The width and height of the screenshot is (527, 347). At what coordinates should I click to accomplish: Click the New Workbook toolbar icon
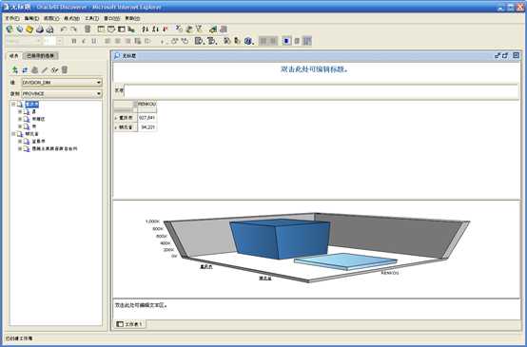(10, 29)
